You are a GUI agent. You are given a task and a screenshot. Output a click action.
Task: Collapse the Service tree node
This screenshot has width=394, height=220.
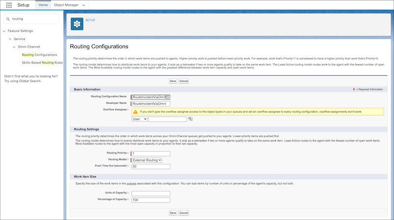[10, 39]
